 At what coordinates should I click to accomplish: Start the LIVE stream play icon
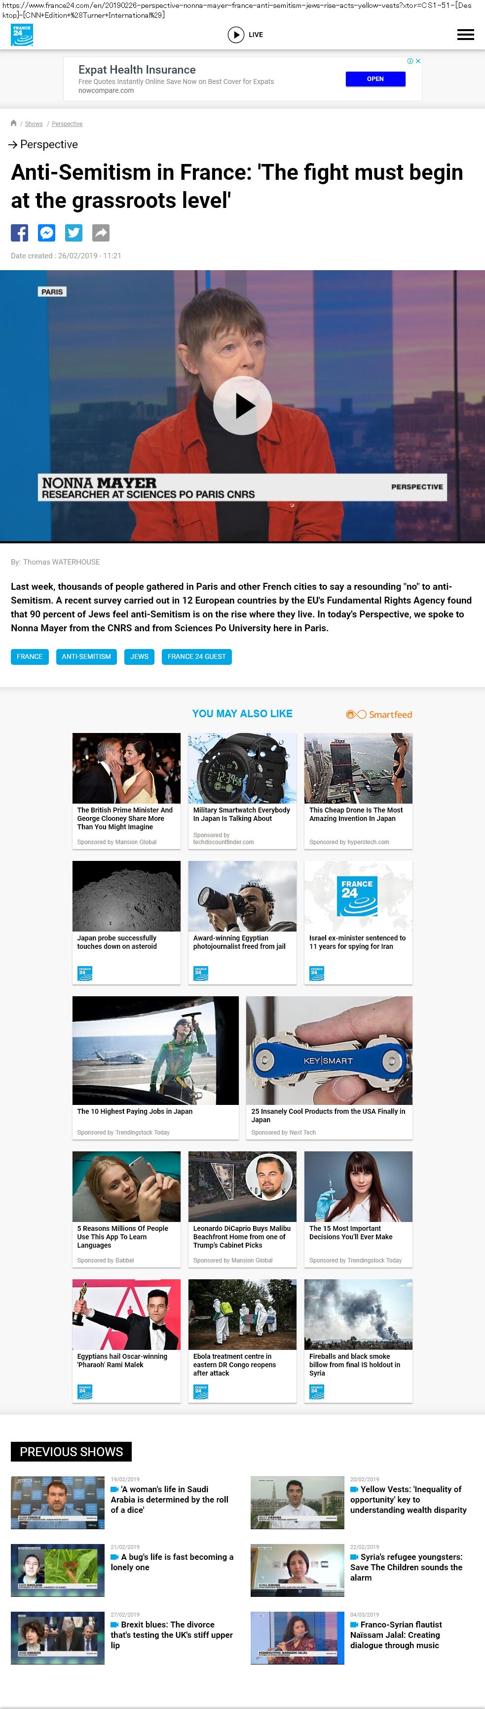click(x=236, y=35)
